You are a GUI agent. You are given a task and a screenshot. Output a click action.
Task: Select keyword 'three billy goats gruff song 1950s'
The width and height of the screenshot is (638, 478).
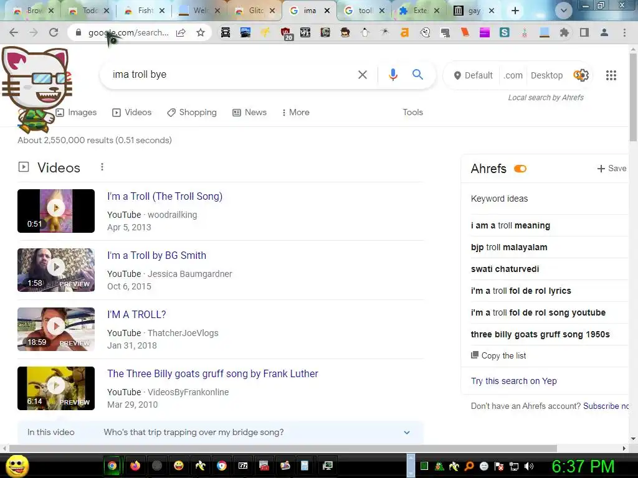click(540, 334)
